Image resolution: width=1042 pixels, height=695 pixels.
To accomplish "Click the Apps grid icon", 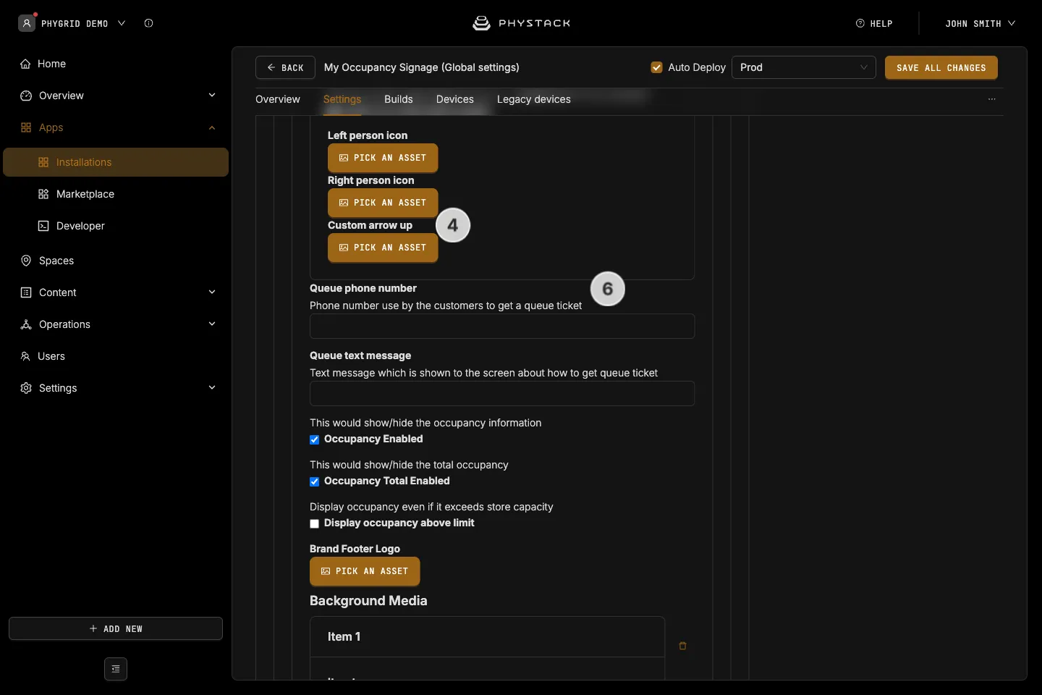I will 26,127.
